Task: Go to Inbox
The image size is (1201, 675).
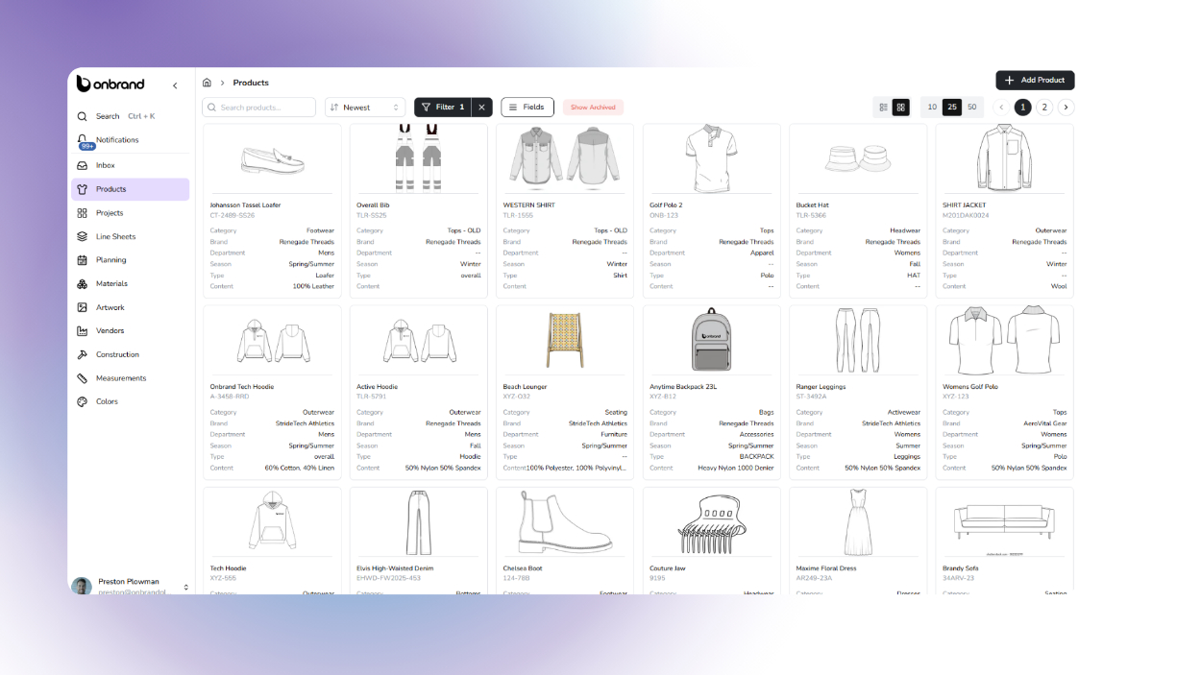Action: pyautogui.click(x=130, y=165)
